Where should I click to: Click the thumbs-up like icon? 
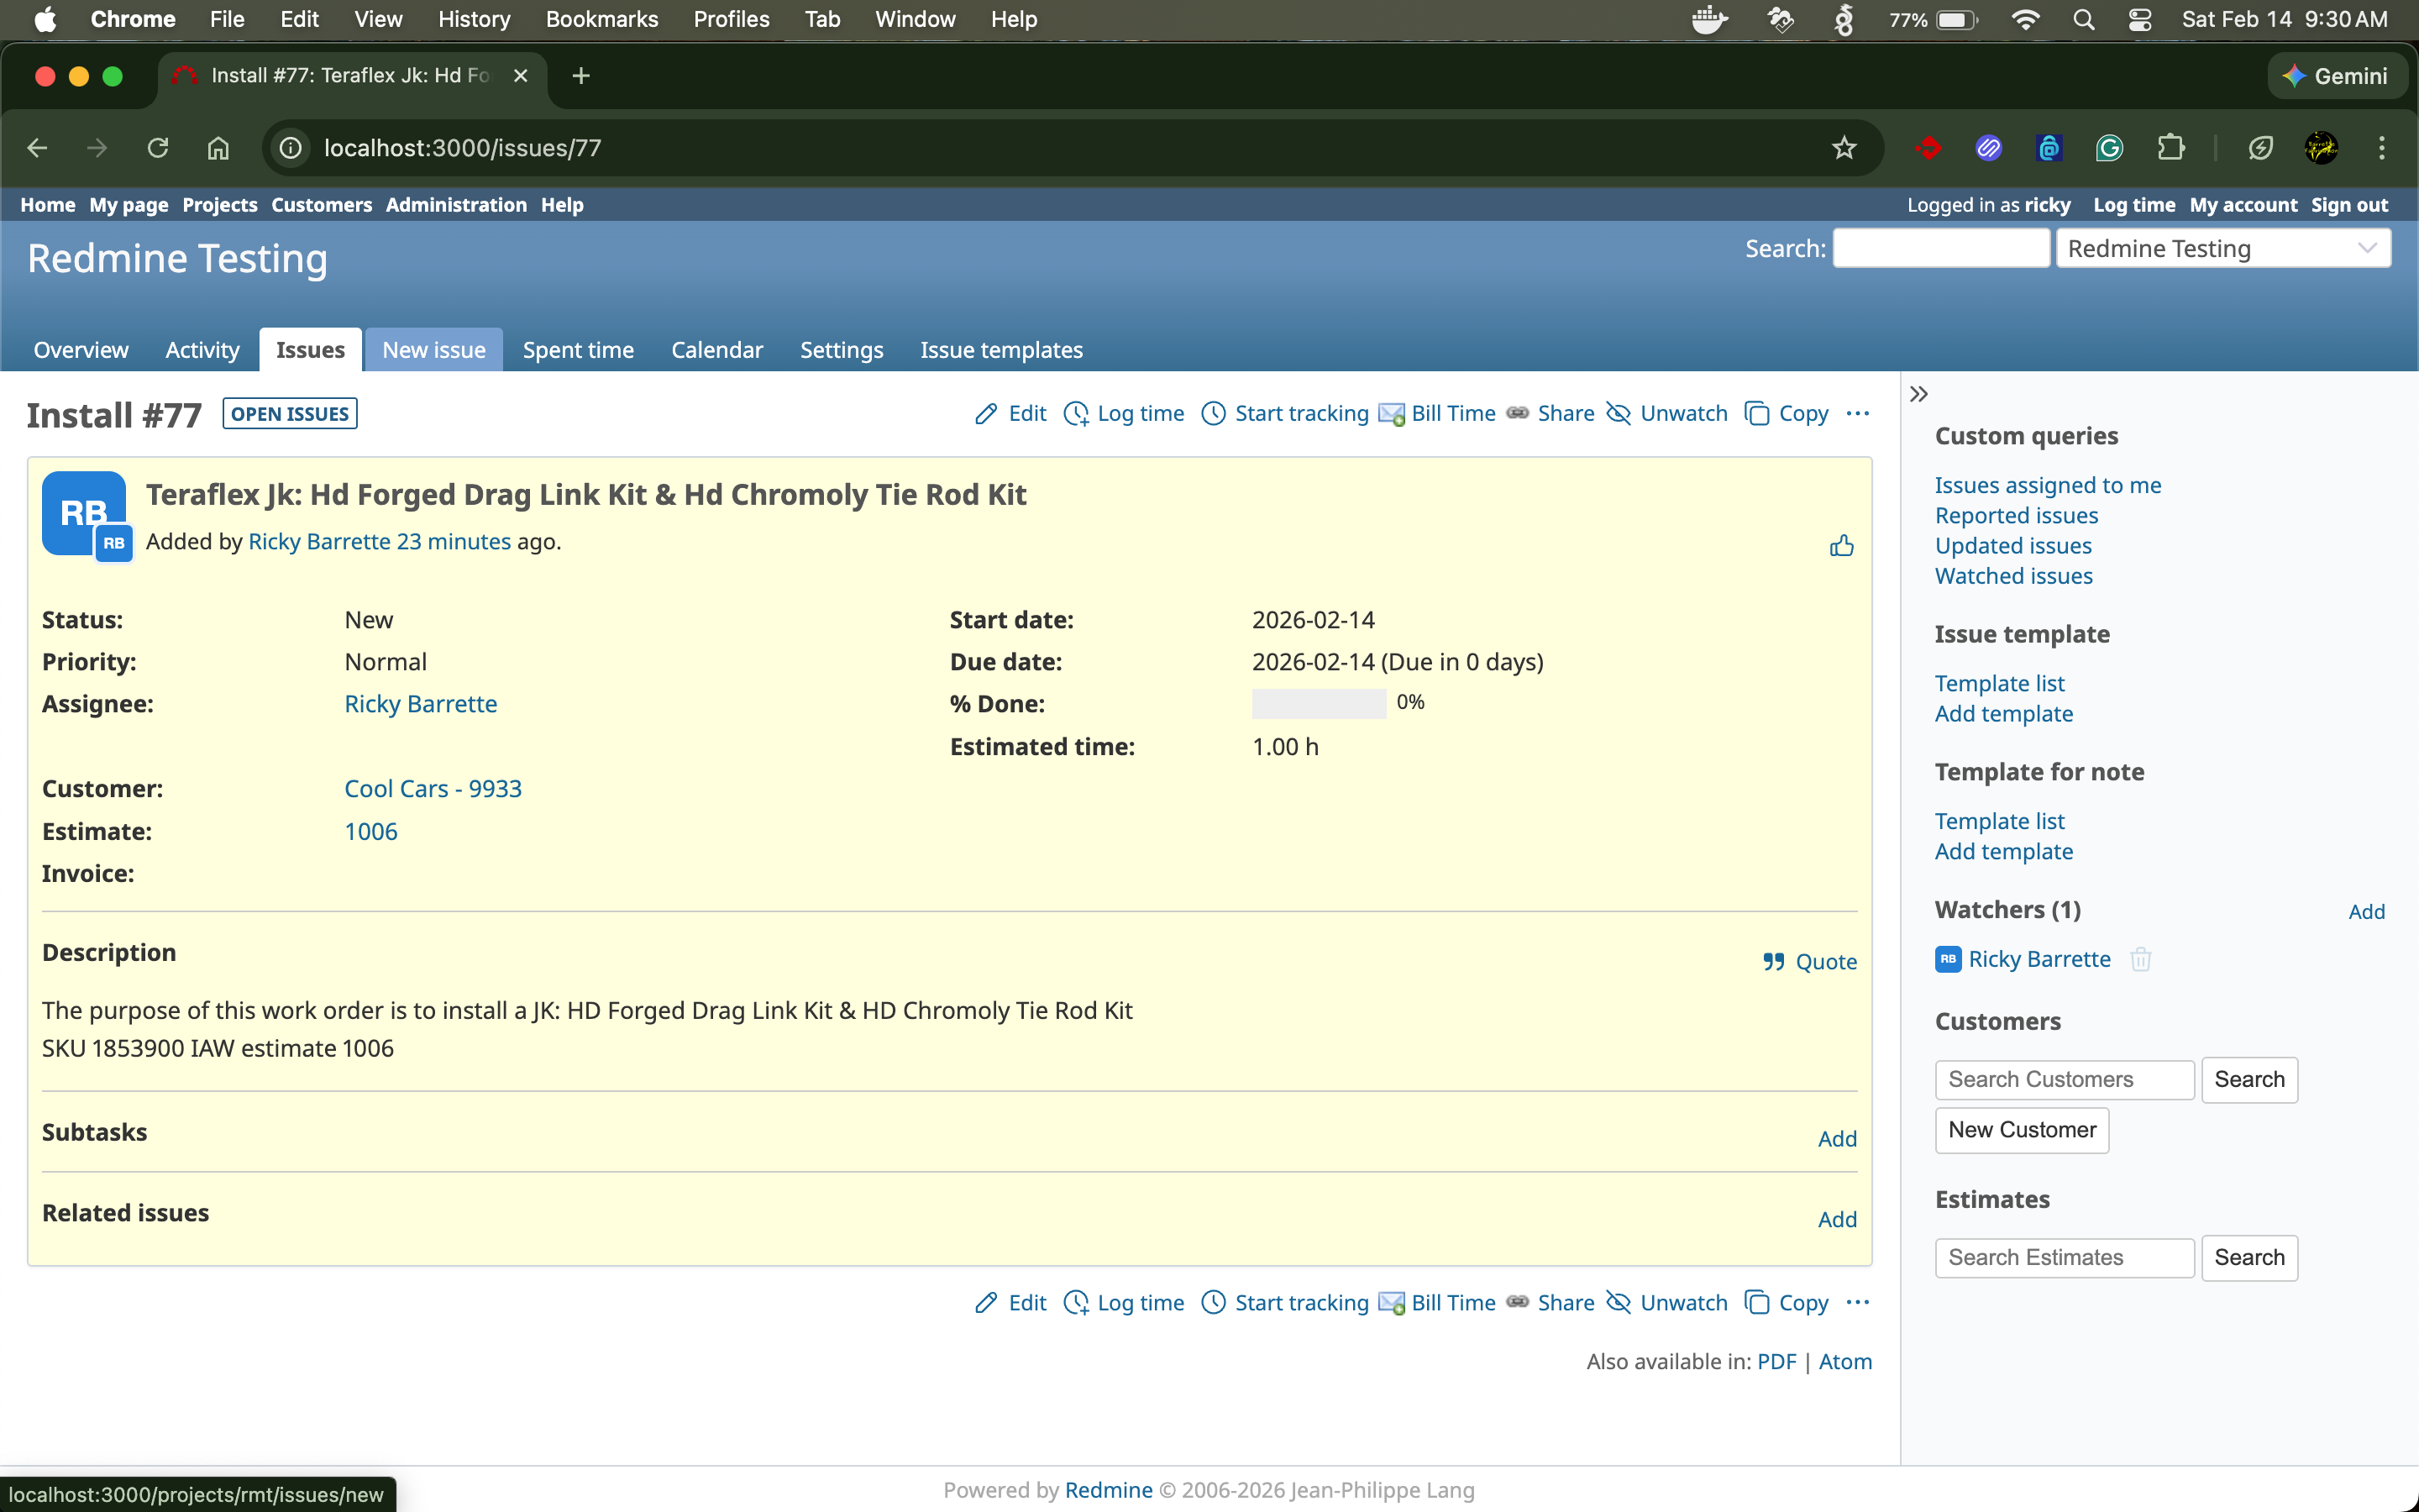(x=1841, y=545)
